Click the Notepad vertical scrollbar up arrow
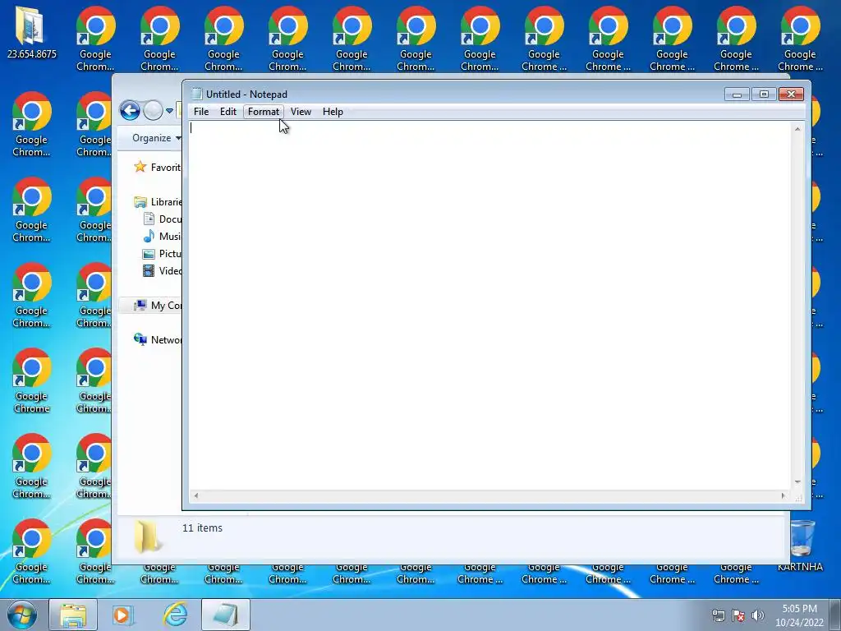841x631 pixels. [797, 129]
